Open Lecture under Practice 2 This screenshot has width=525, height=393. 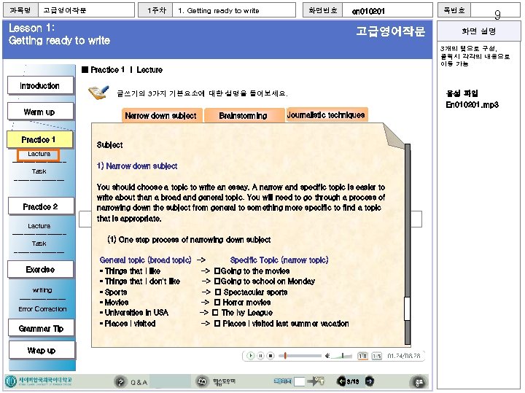[x=39, y=226]
